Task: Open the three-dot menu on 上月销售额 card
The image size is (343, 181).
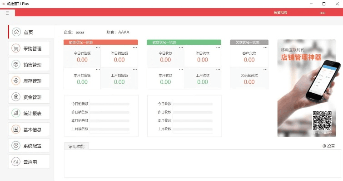Action: pyautogui.click(x=134, y=69)
